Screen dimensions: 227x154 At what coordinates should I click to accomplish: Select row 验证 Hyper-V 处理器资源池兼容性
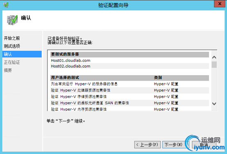[129, 90]
